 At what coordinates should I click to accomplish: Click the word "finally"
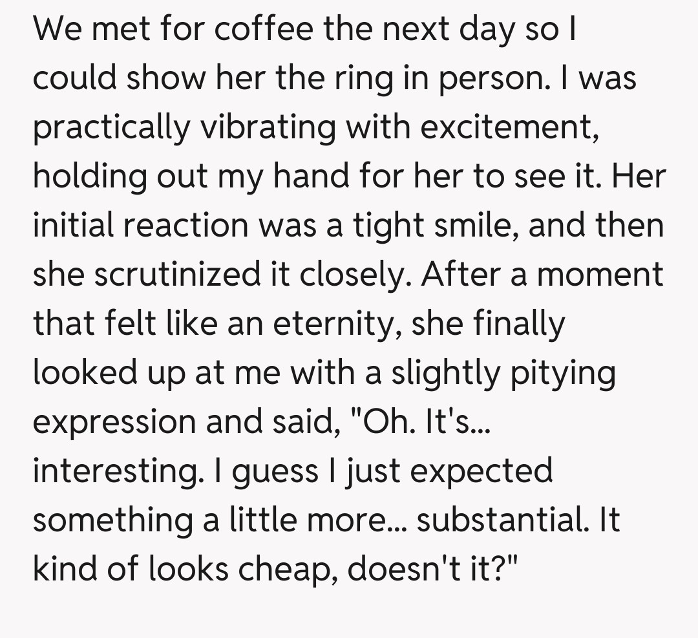pyautogui.click(x=519, y=324)
